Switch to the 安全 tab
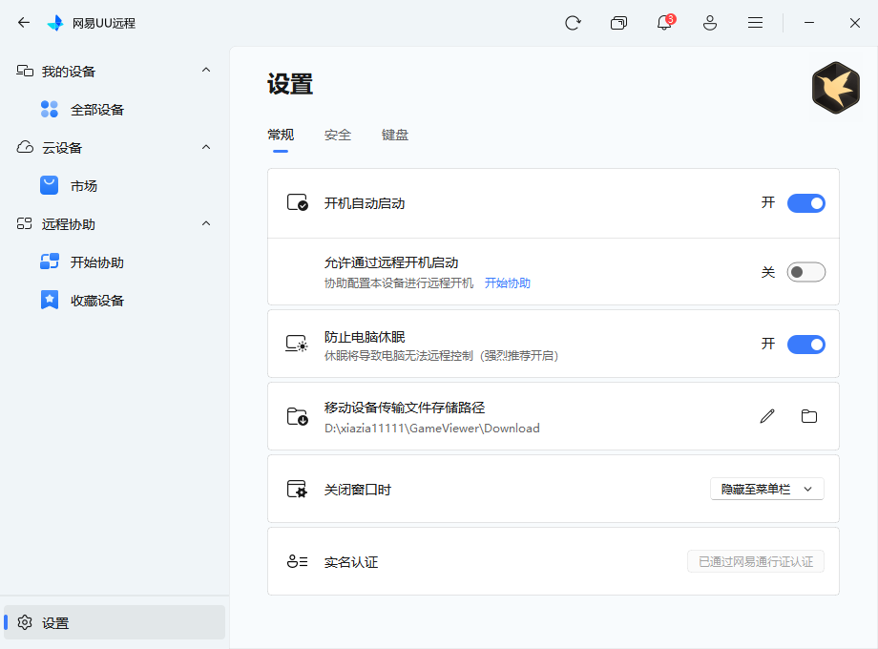The image size is (878, 649). point(338,135)
